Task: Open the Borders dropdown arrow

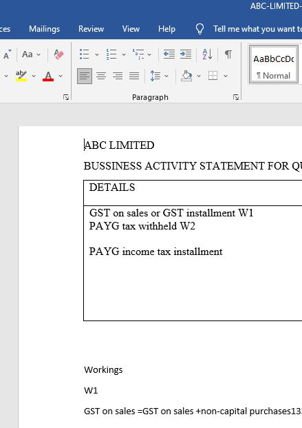Action: pyautogui.click(x=226, y=76)
